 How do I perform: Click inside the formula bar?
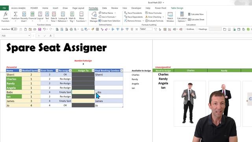pyautogui.click(x=153, y=36)
